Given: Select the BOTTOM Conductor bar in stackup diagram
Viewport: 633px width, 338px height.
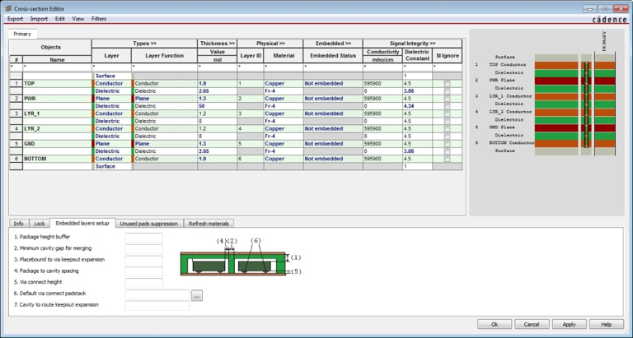Looking at the screenshot, I should pos(556,143).
